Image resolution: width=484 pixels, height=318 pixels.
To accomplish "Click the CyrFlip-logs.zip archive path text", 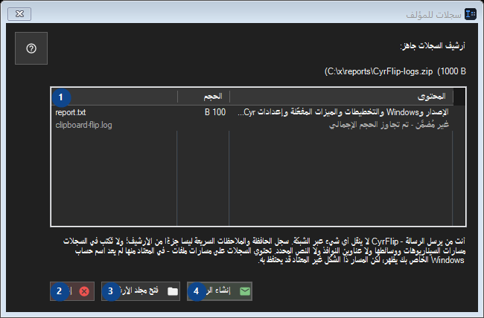I will [395, 71].
